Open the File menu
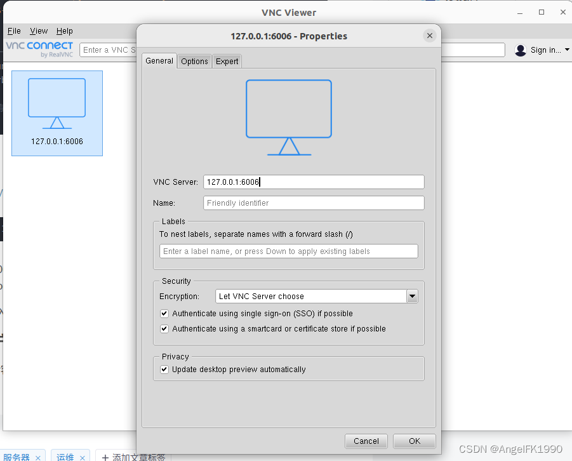 pyautogui.click(x=14, y=31)
